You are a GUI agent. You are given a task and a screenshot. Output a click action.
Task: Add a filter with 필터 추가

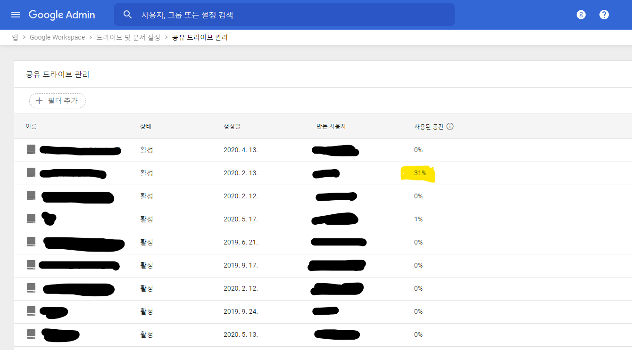click(57, 101)
